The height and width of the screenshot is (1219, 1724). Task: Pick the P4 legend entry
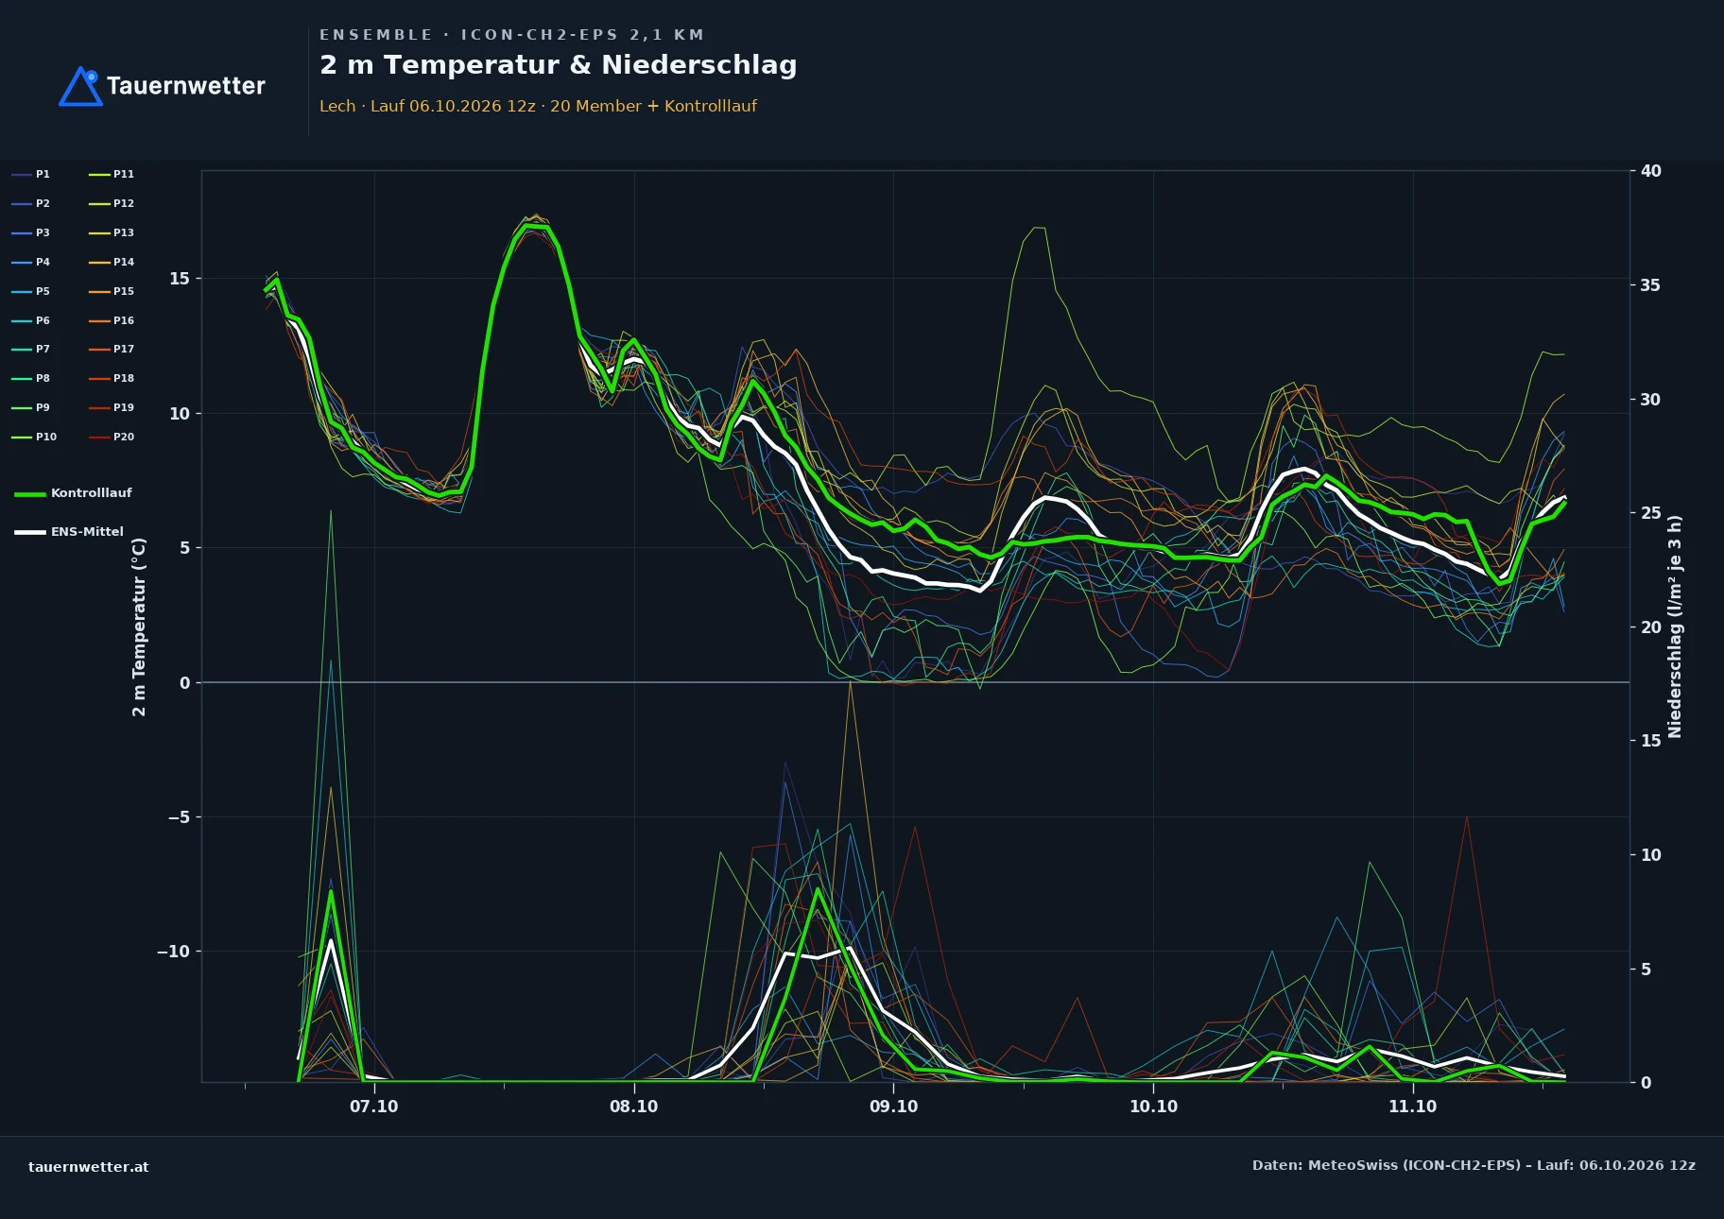31,263
